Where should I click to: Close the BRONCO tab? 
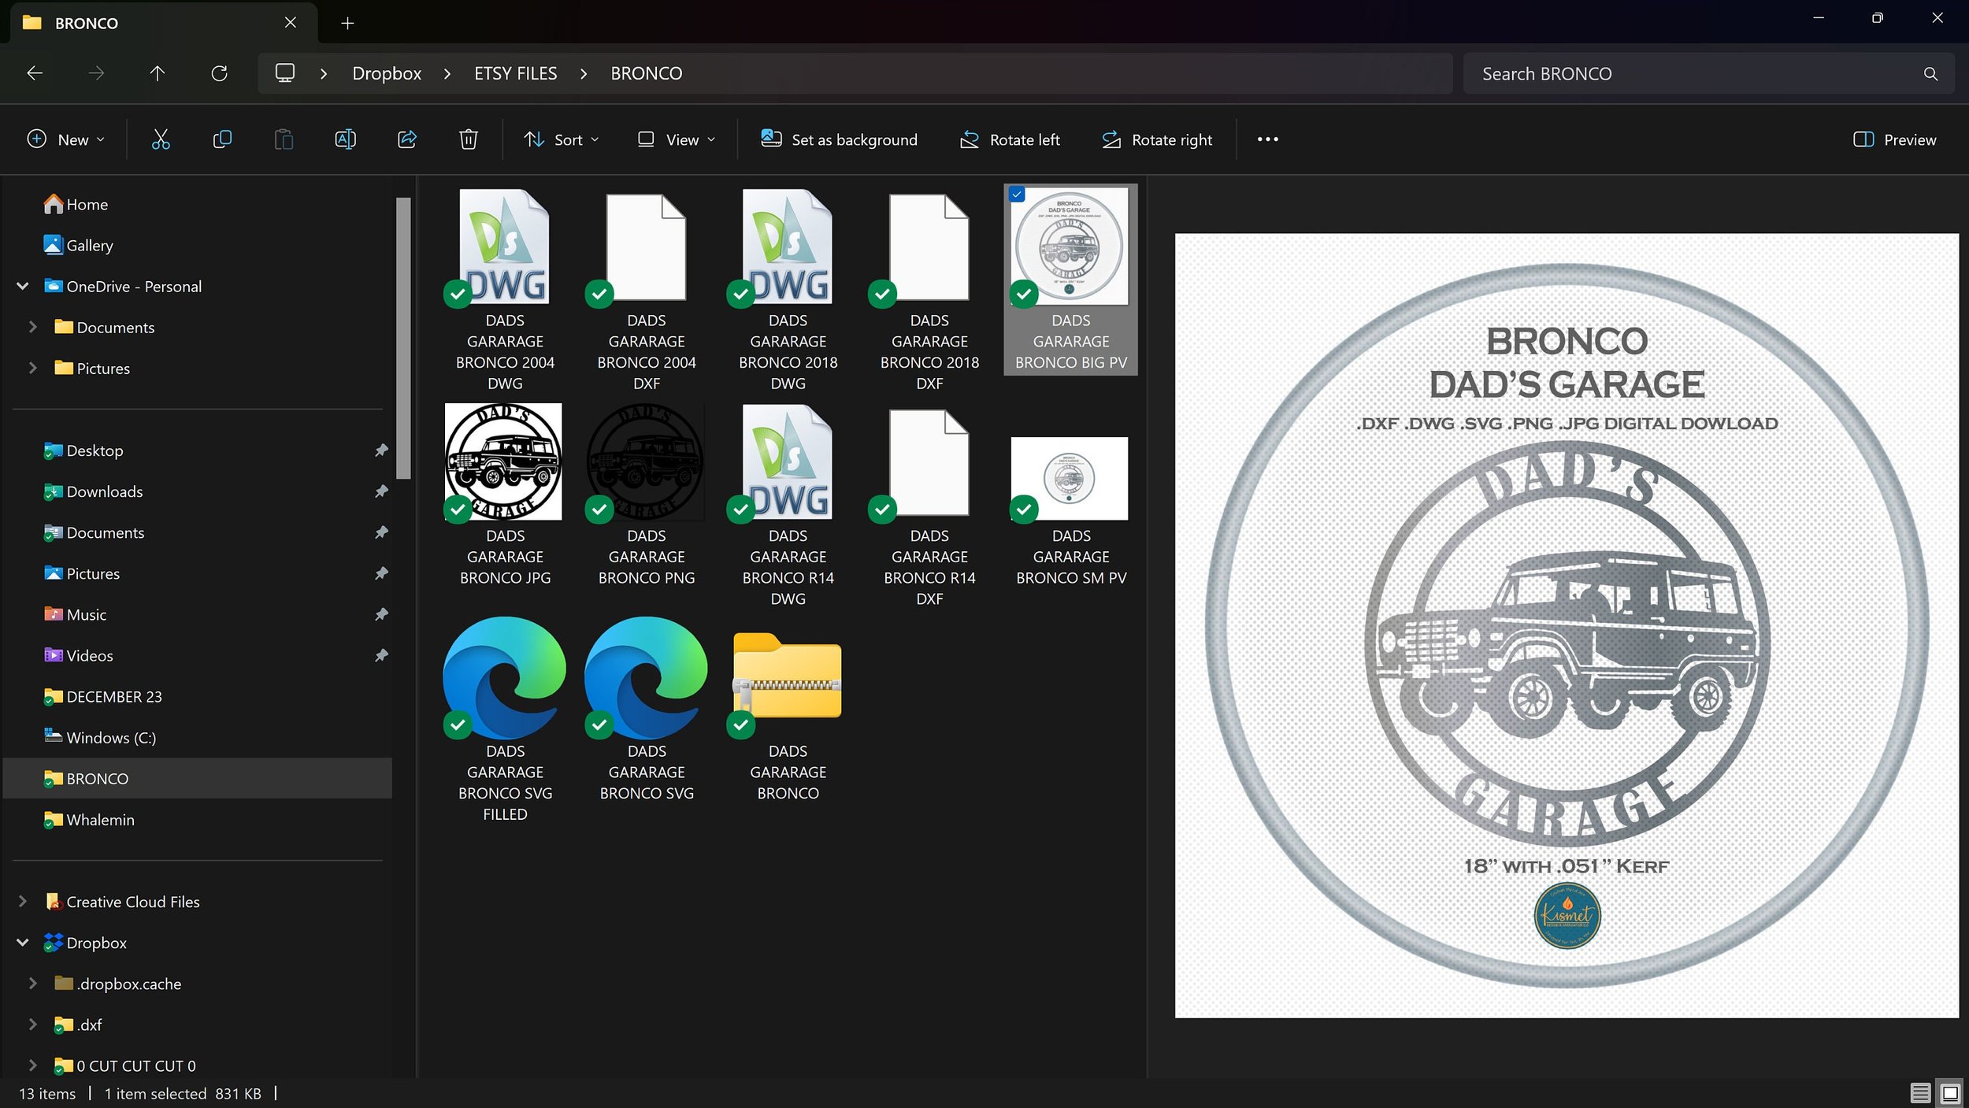coord(291,22)
